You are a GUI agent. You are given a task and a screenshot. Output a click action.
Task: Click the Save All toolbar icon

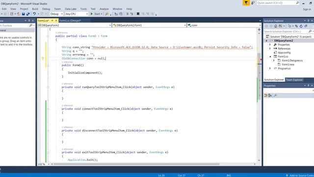28,14
